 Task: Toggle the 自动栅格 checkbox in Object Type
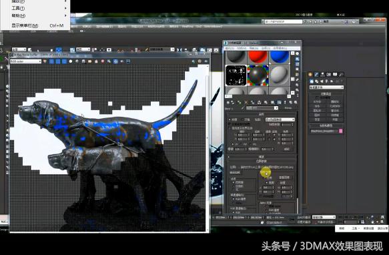pyautogui.click(x=318, y=98)
